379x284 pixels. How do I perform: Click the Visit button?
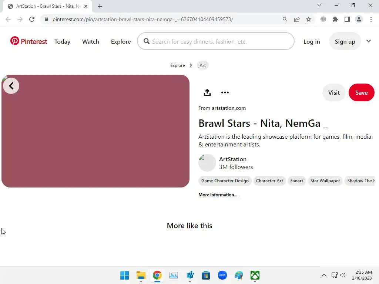pos(334,92)
